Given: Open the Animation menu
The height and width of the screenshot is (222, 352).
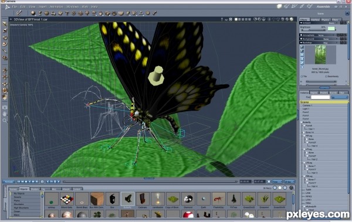Looking at the screenshot, I should coord(56,6).
